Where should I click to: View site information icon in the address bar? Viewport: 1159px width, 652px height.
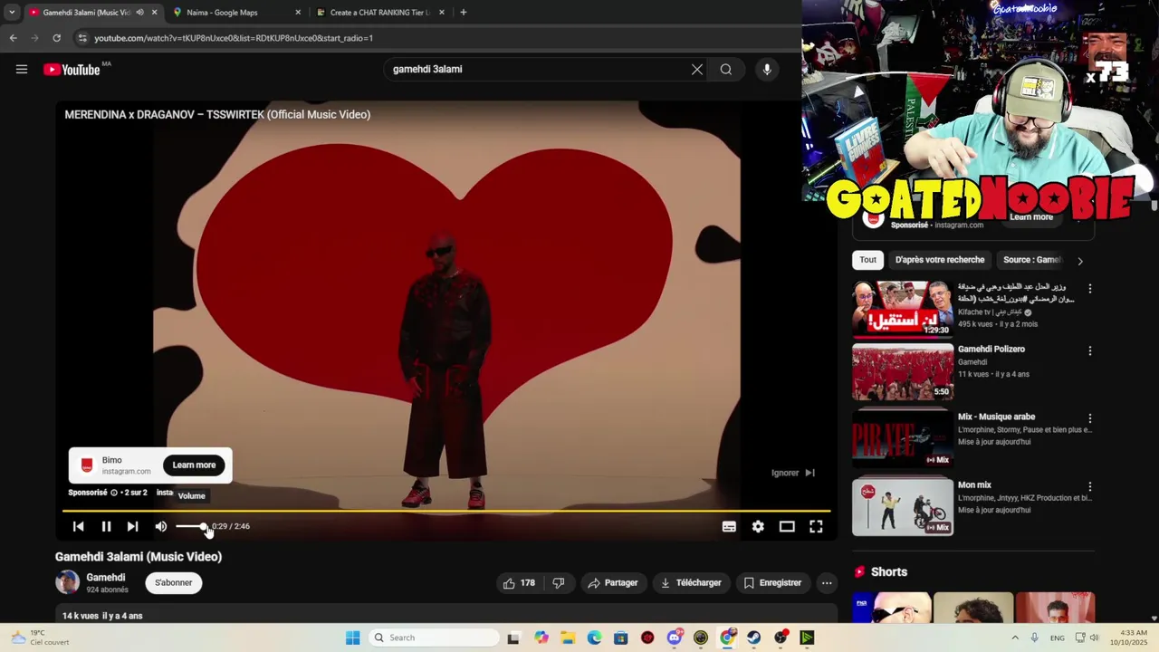point(82,38)
